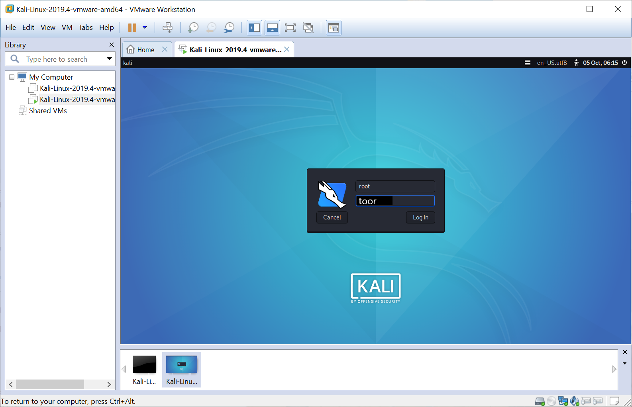Image resolution: width=632 pixels, height=407 pixels.
Task: Take a snapshot of this virtual machine
Action: [x=193, y=27]
